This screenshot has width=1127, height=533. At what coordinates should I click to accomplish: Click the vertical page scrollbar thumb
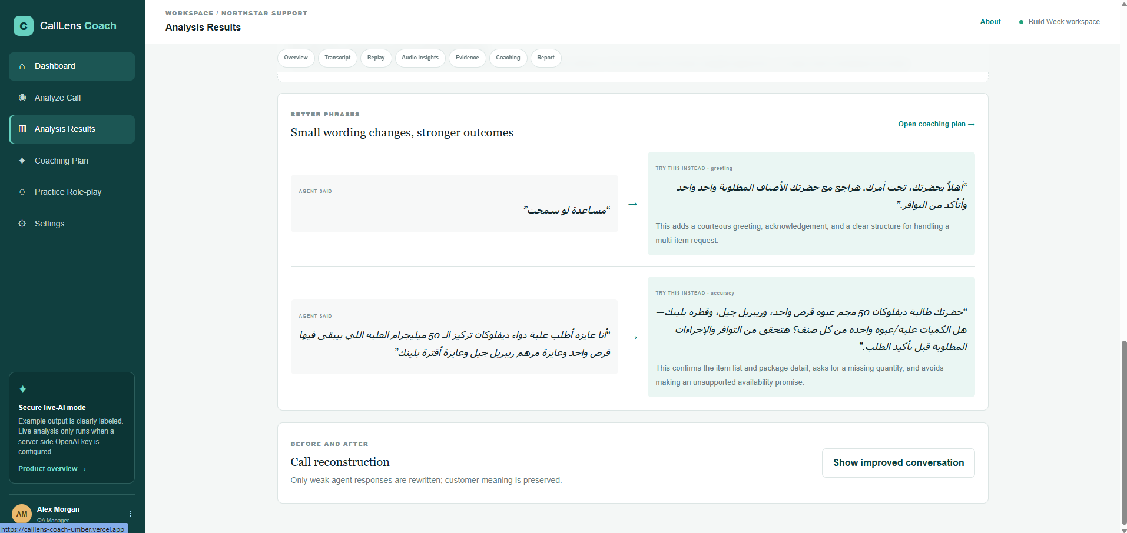pos(1123,432)
